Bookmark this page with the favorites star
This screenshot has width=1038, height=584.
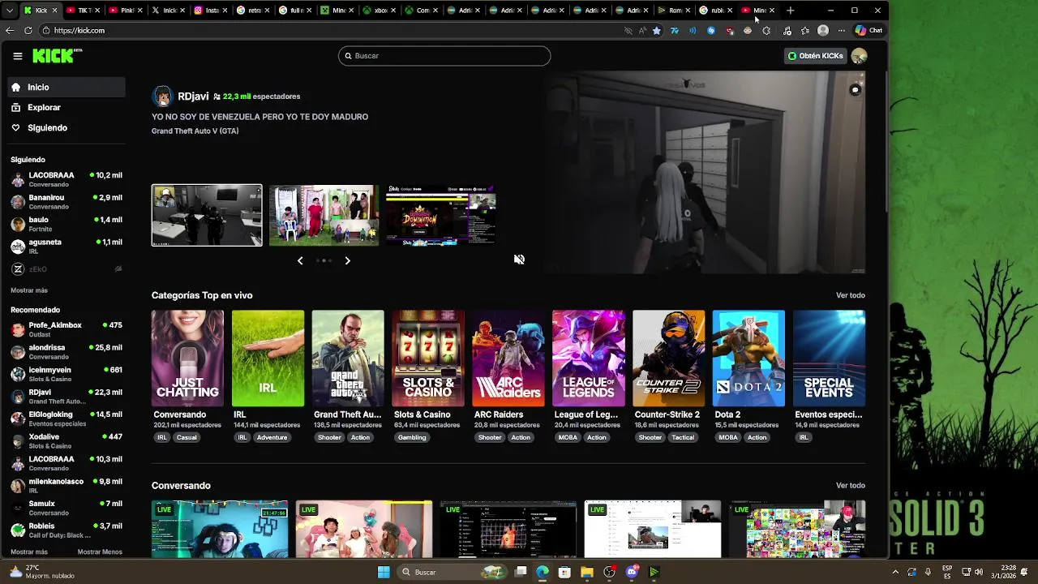657,31
